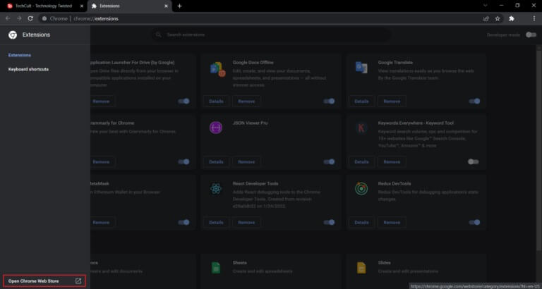This screenshot has height=289, width=542.
Task: Click the chrome://extensions address bar
Action: (259, 18)
